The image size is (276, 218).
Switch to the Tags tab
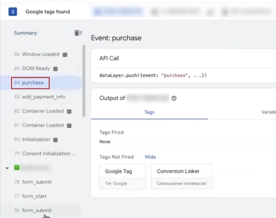149,112
